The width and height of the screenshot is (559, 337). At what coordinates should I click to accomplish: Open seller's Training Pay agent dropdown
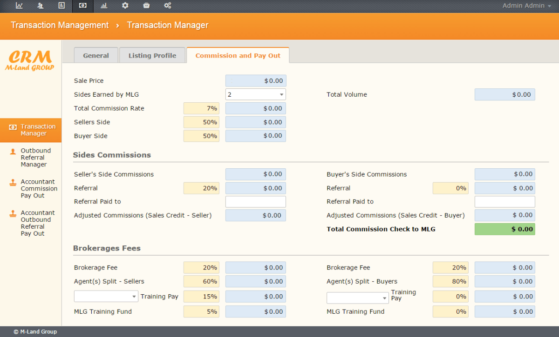[106, 297]
